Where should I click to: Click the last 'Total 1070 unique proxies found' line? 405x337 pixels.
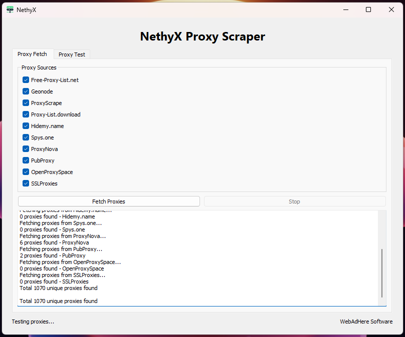59,301
